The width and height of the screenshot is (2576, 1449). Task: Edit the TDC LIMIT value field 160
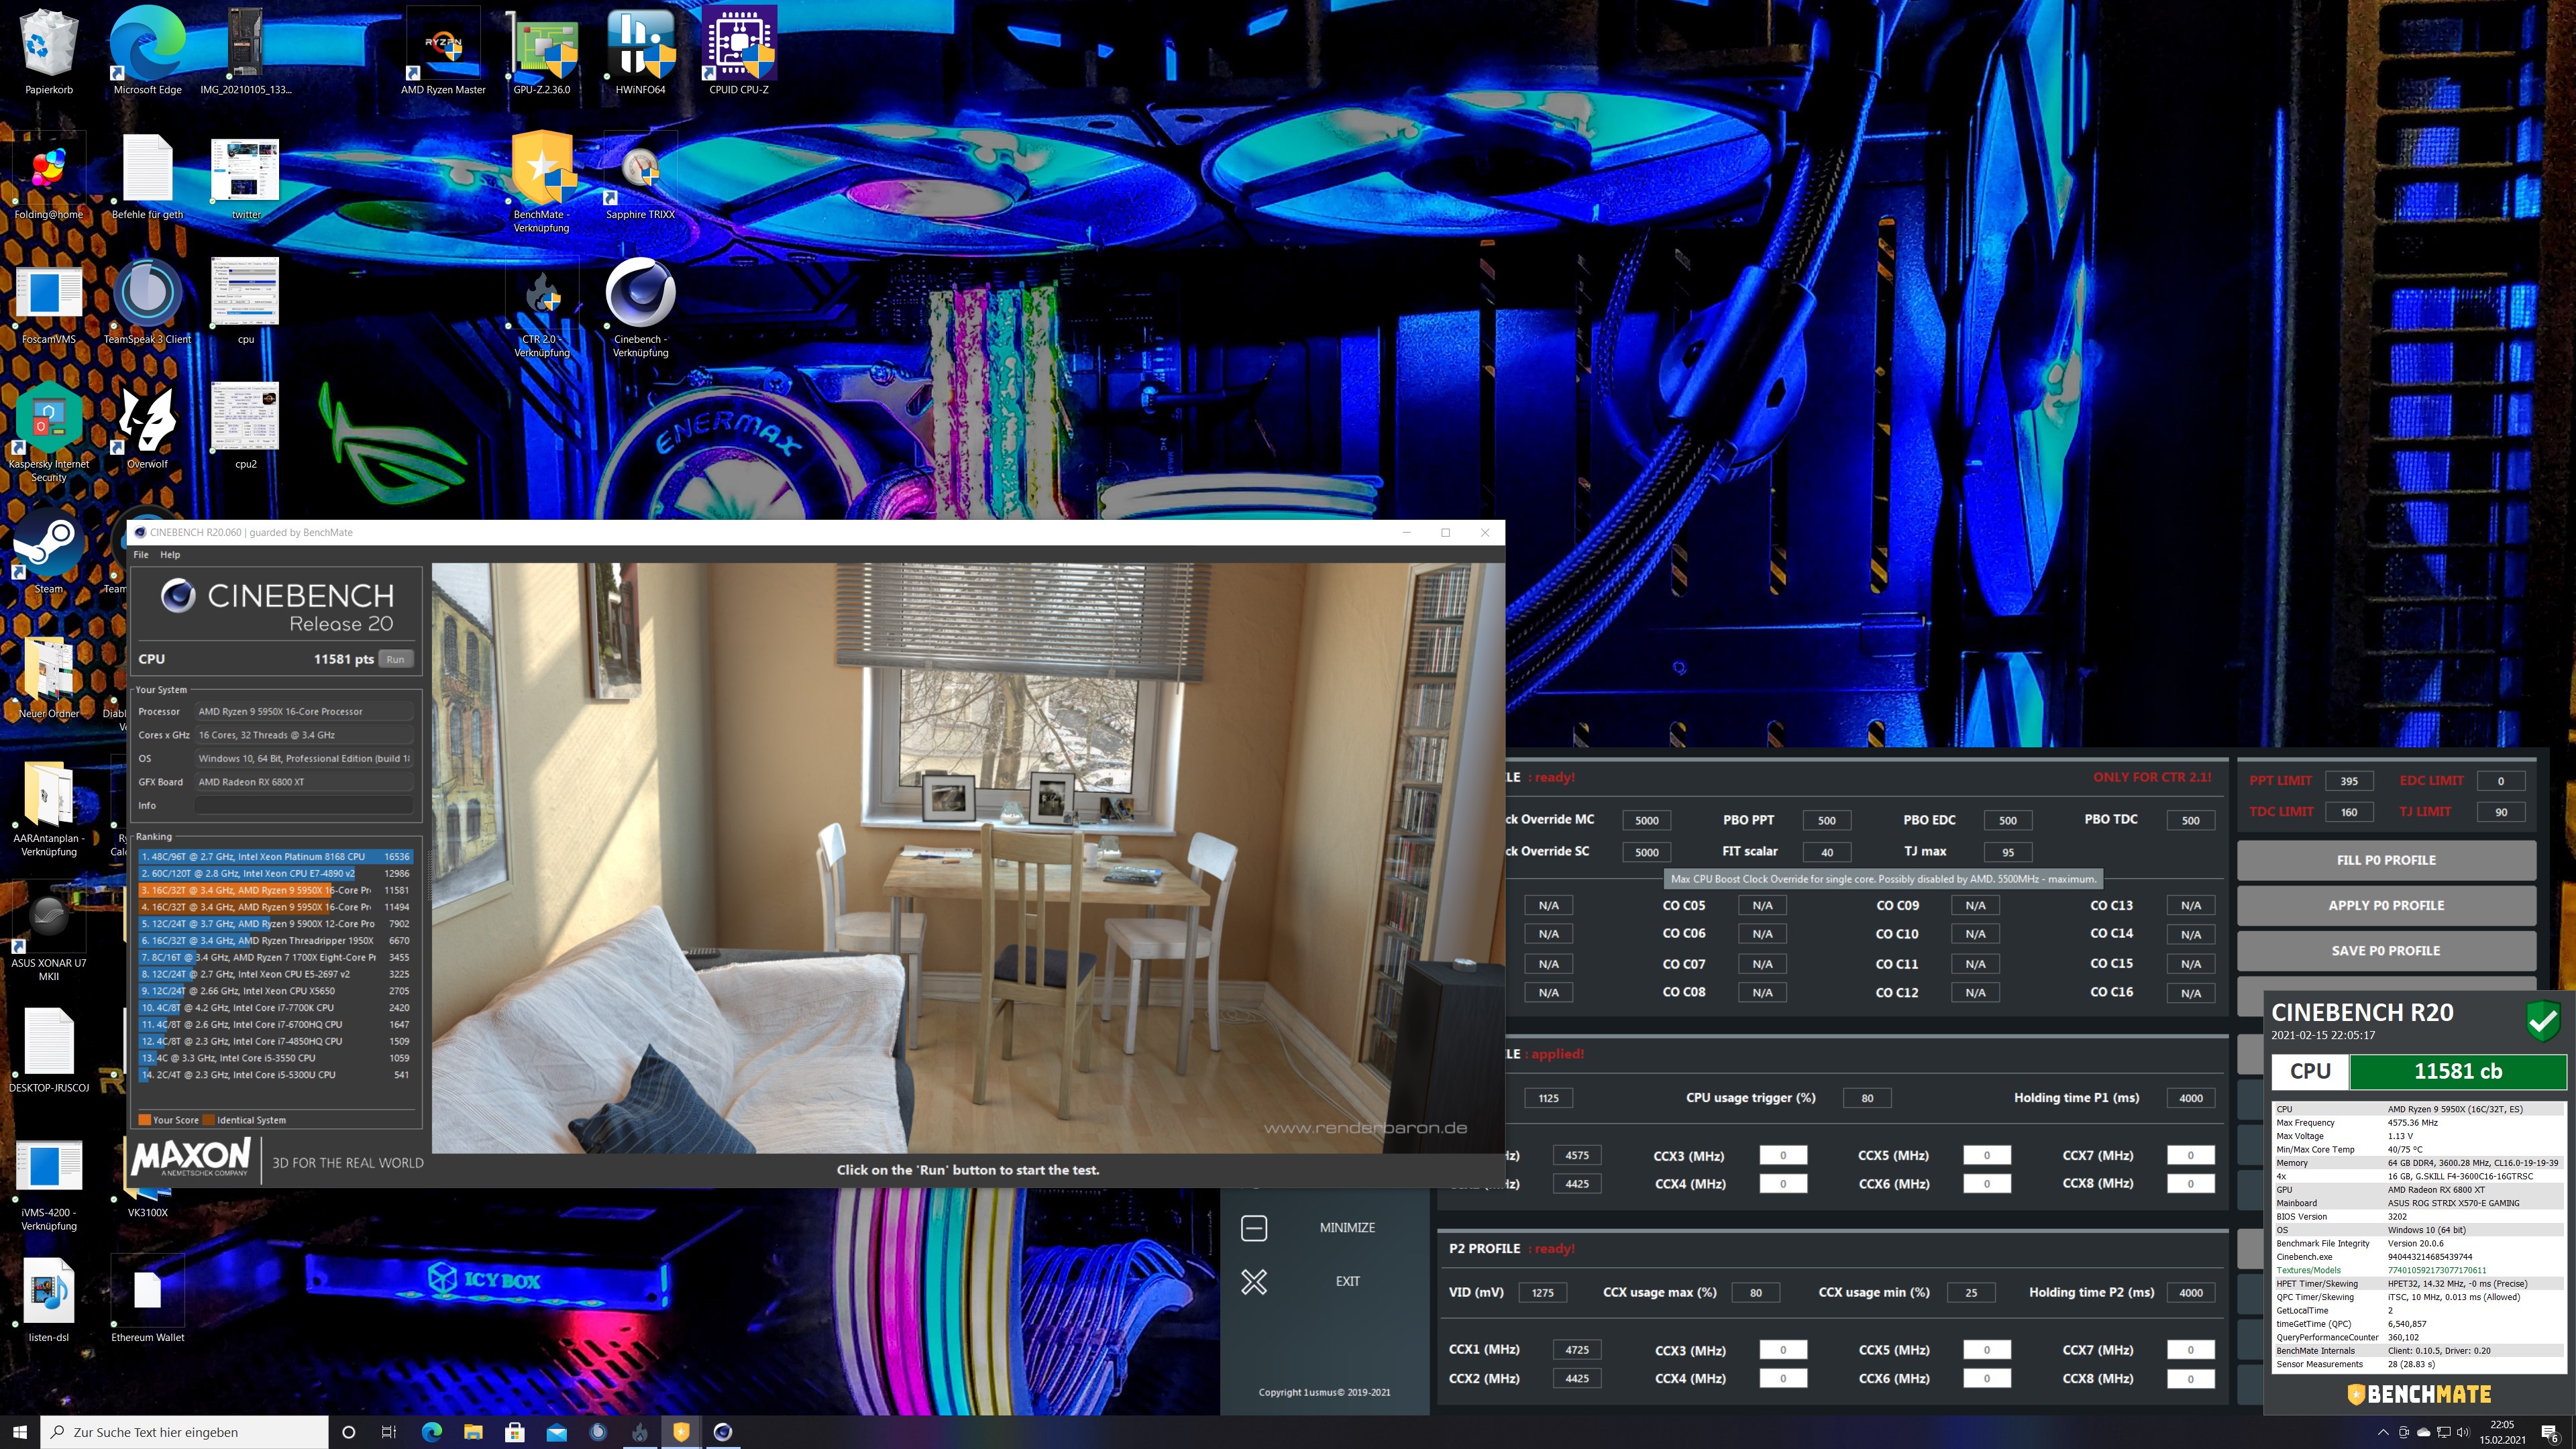pyautogui.click(x=2349, y=812)
